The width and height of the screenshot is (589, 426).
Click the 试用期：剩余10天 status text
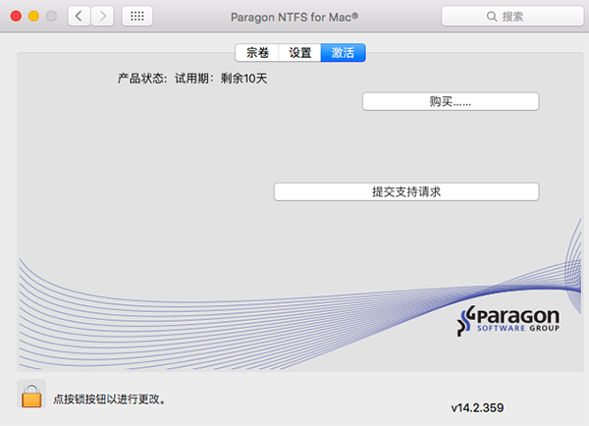coord(221,79)
